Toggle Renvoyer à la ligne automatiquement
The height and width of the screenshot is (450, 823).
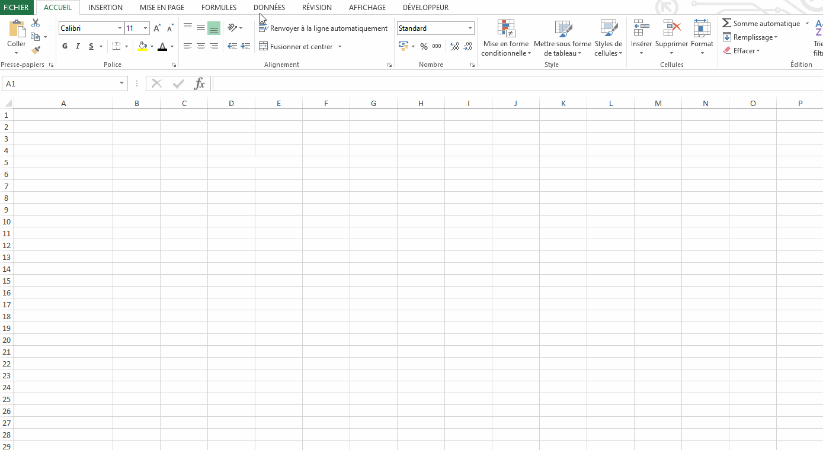324,28
